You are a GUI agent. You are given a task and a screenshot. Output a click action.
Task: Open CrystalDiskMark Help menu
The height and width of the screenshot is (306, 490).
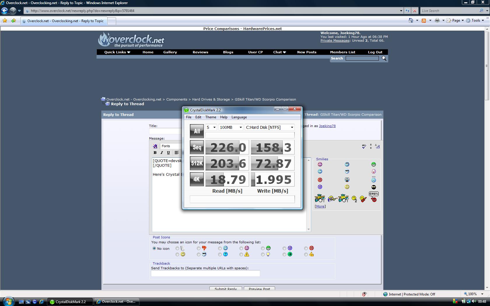coord(224,117)
